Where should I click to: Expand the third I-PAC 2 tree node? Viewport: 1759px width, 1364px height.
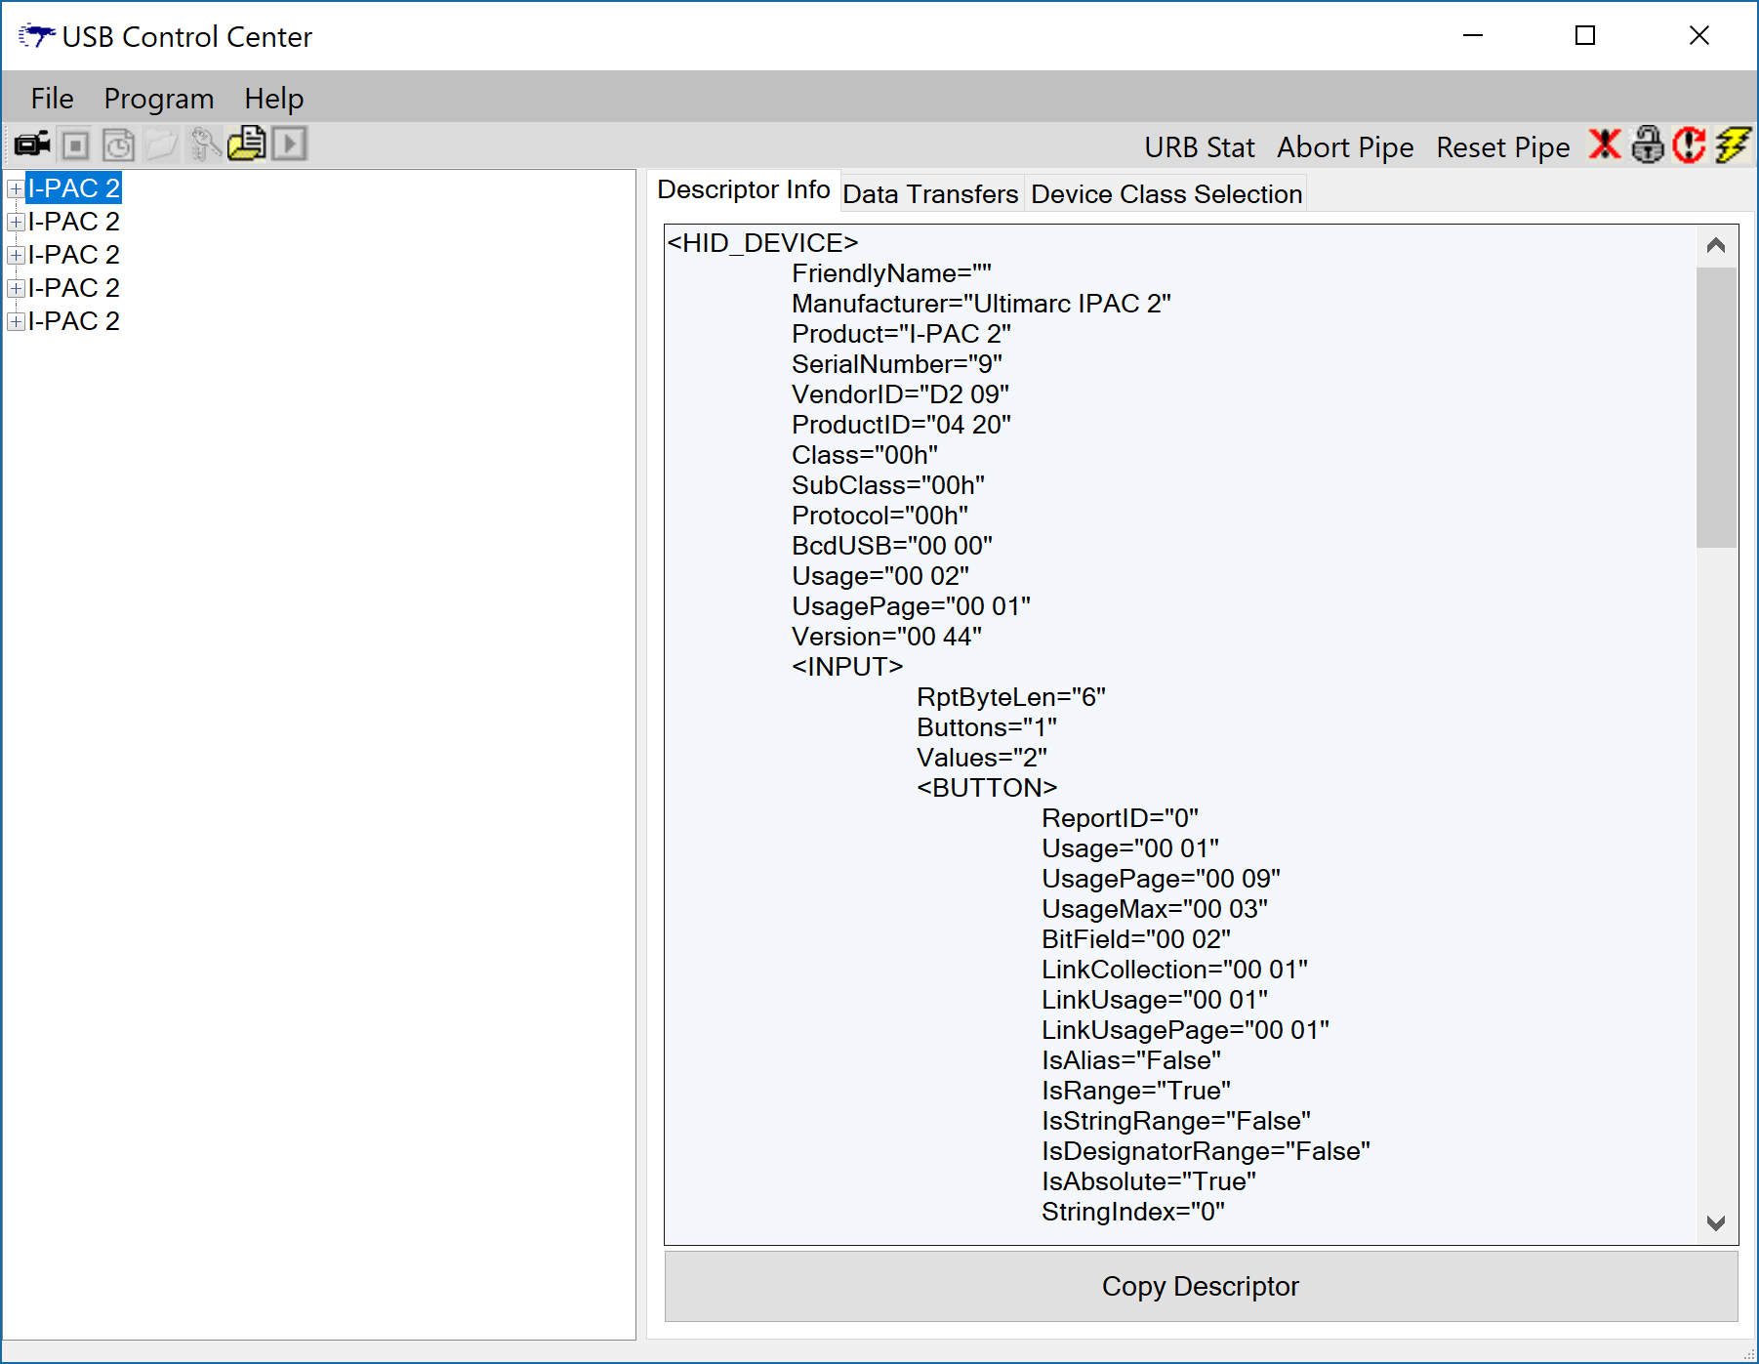pos(16,255)
